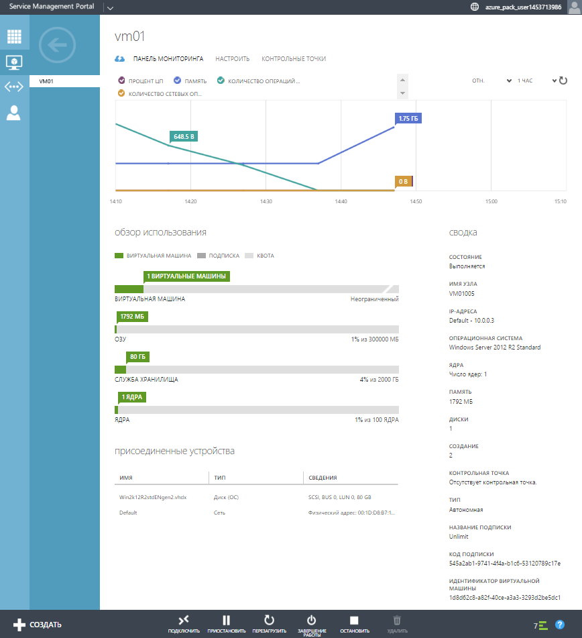Open the user account icon in sidebar
The image size is (582, 638).
tap(14, 113)
